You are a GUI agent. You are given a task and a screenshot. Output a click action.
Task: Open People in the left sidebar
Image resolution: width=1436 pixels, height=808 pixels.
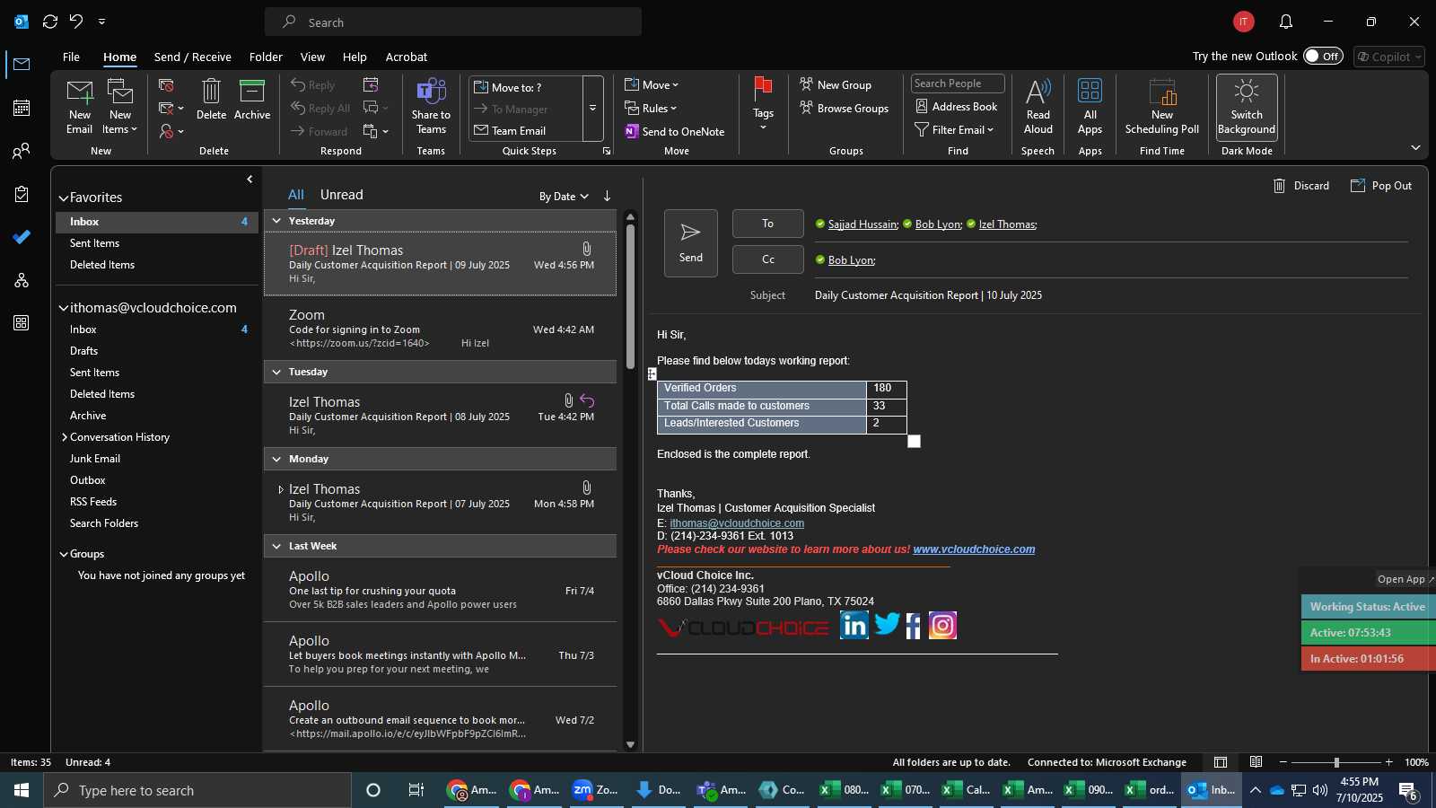click(x=22, y=151)
